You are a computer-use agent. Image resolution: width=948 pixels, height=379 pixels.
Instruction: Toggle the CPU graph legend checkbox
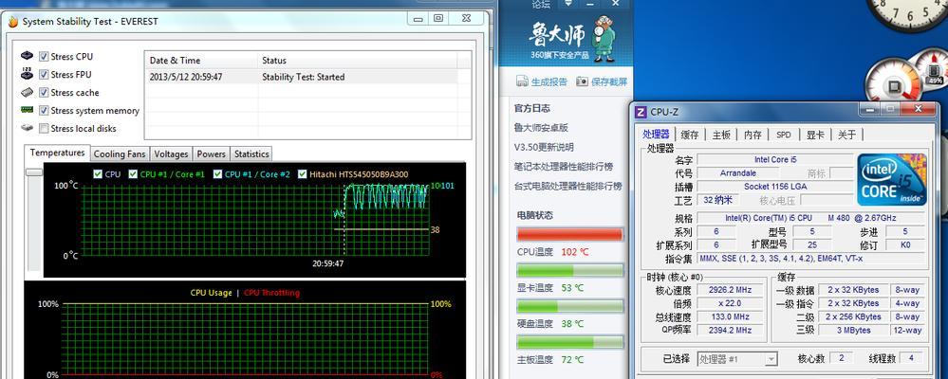pyautogui.click(x=98, y=173)
